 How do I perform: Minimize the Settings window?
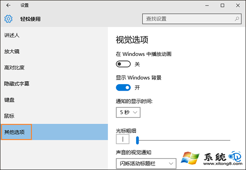tap(207, 5)
